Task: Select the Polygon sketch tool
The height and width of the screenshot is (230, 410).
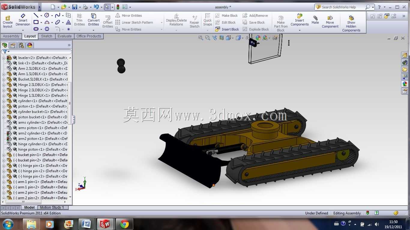Action: 47,29
